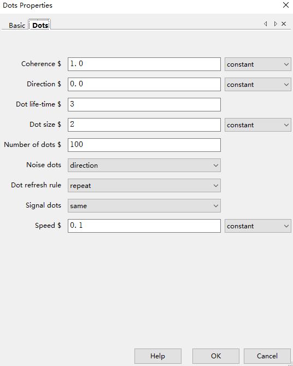Viewport: 293px width, 366px height.
Task: Click the Dot life-time input field
Action: (x=144, y=104)
